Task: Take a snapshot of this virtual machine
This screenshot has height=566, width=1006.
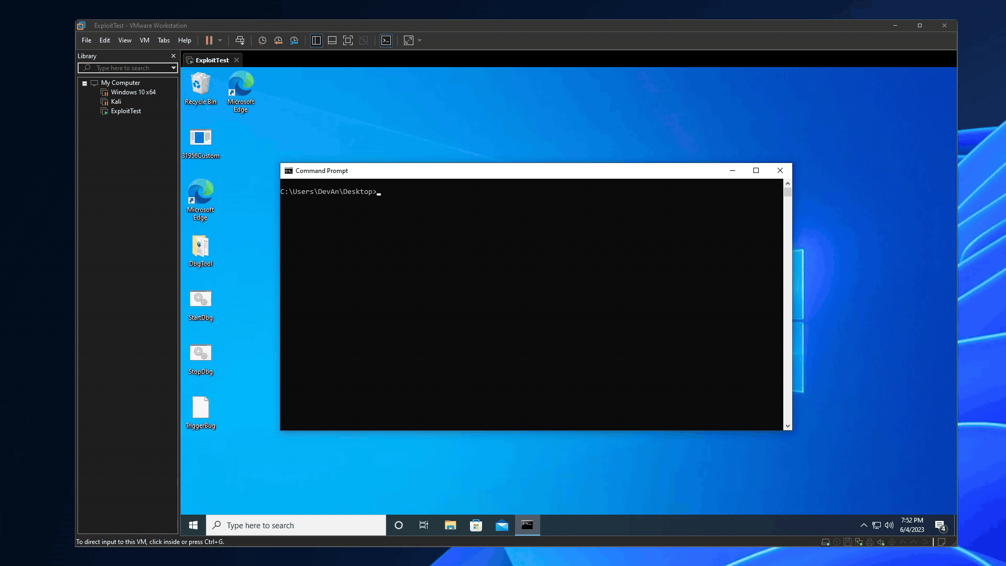Action: click(x=263, y=40)
